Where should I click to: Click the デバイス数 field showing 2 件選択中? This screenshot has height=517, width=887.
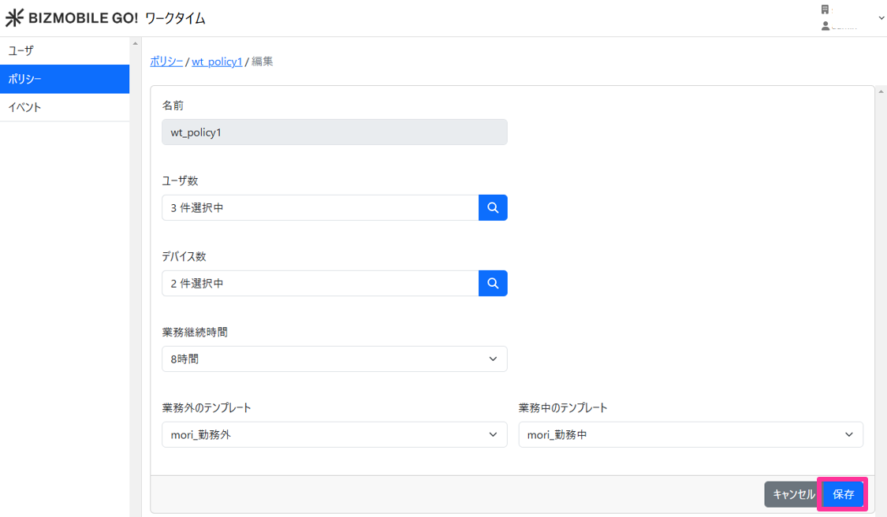320,283
